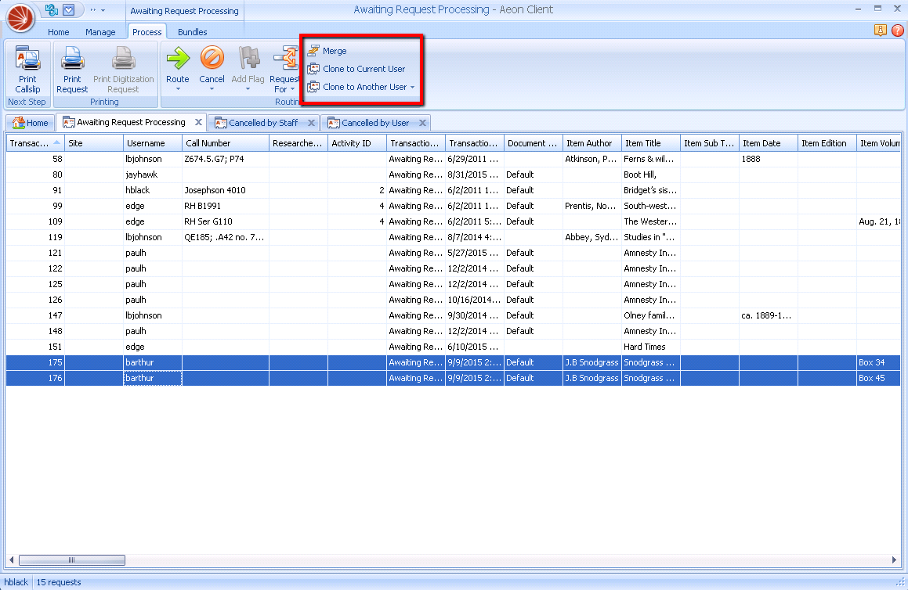
Task: Close the Cancelled by User tab
Action: [x=423, y=123]
